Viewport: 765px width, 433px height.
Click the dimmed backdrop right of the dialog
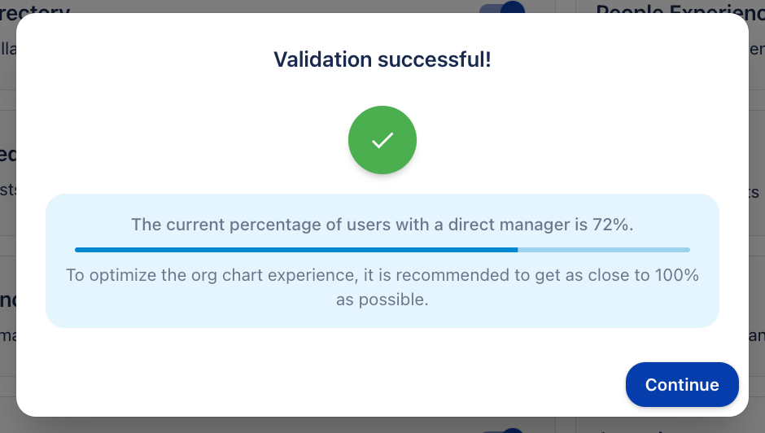[757, 244]
